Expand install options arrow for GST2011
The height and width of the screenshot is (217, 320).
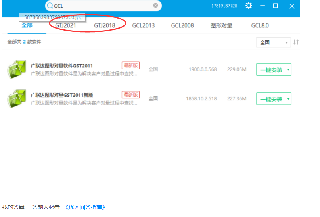288,69
